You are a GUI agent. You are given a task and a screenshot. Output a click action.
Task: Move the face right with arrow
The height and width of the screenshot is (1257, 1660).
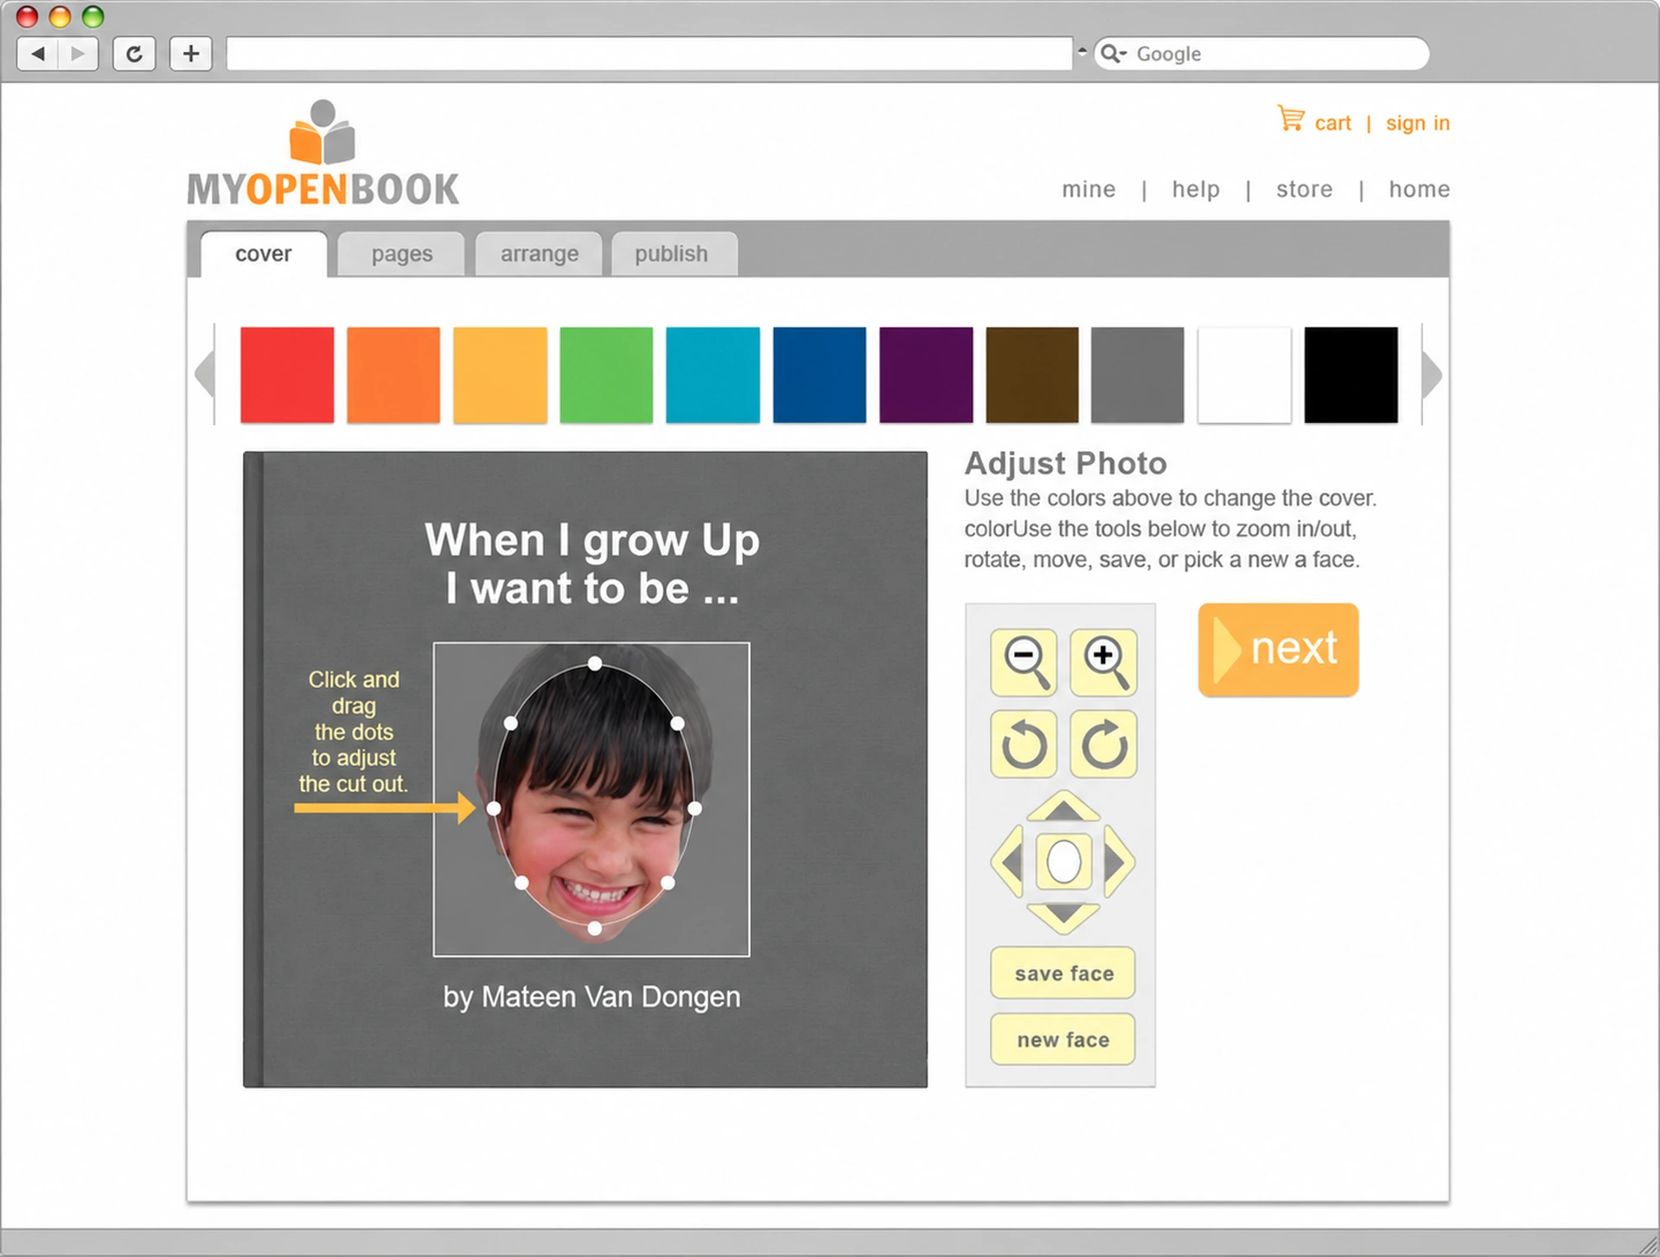(x=1119, y=862)
